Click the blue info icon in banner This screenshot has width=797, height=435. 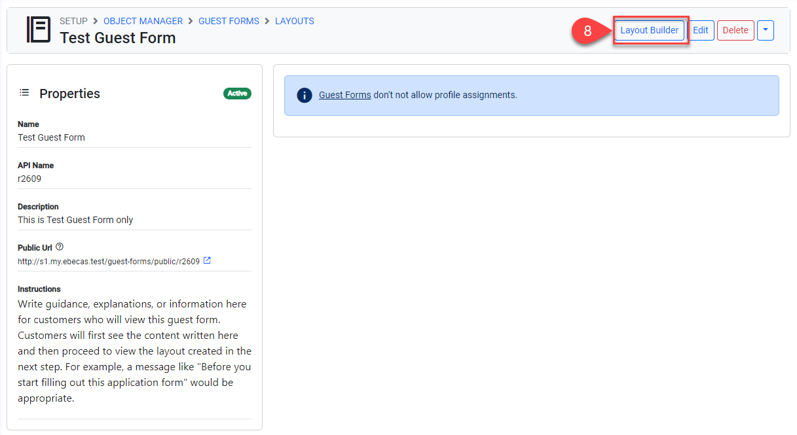tap(305, 96)
